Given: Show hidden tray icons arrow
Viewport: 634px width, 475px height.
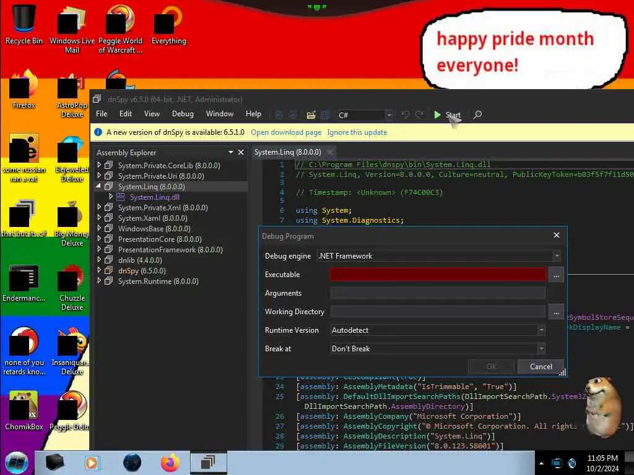Looking at the screenshot, I should coord(541,463).
